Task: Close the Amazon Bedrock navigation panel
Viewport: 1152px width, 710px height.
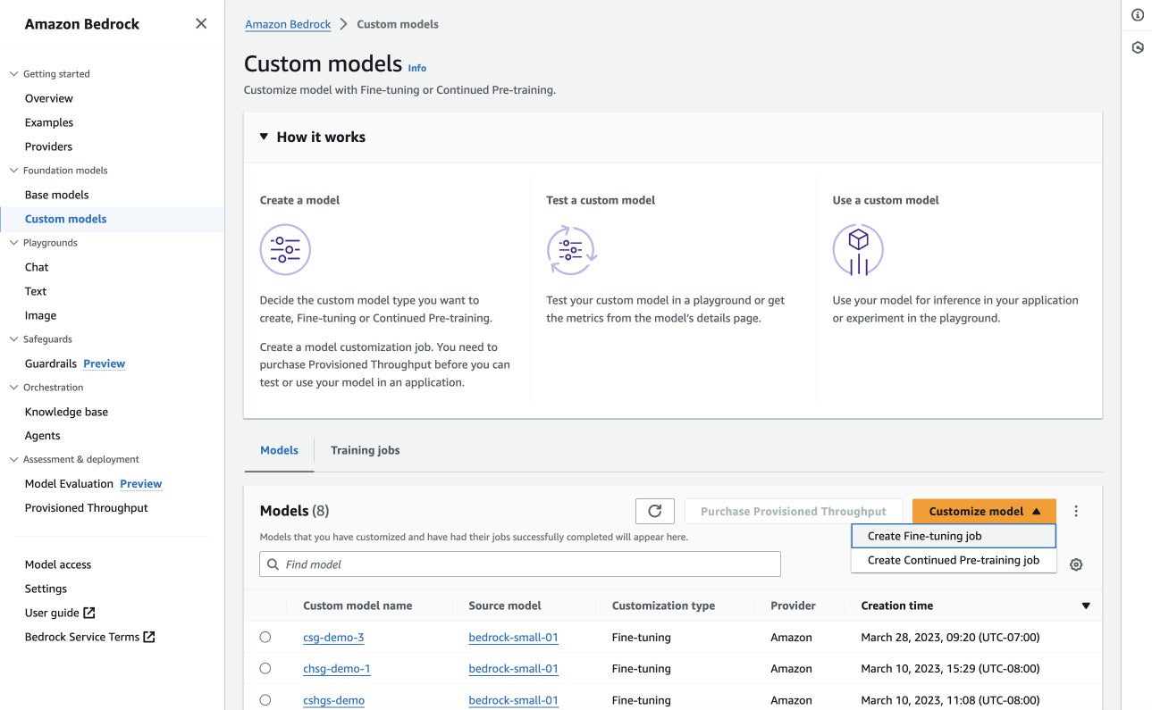Action: coord(201,24)
